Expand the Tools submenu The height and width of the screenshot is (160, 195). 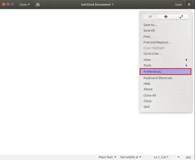tap(165, 66)
